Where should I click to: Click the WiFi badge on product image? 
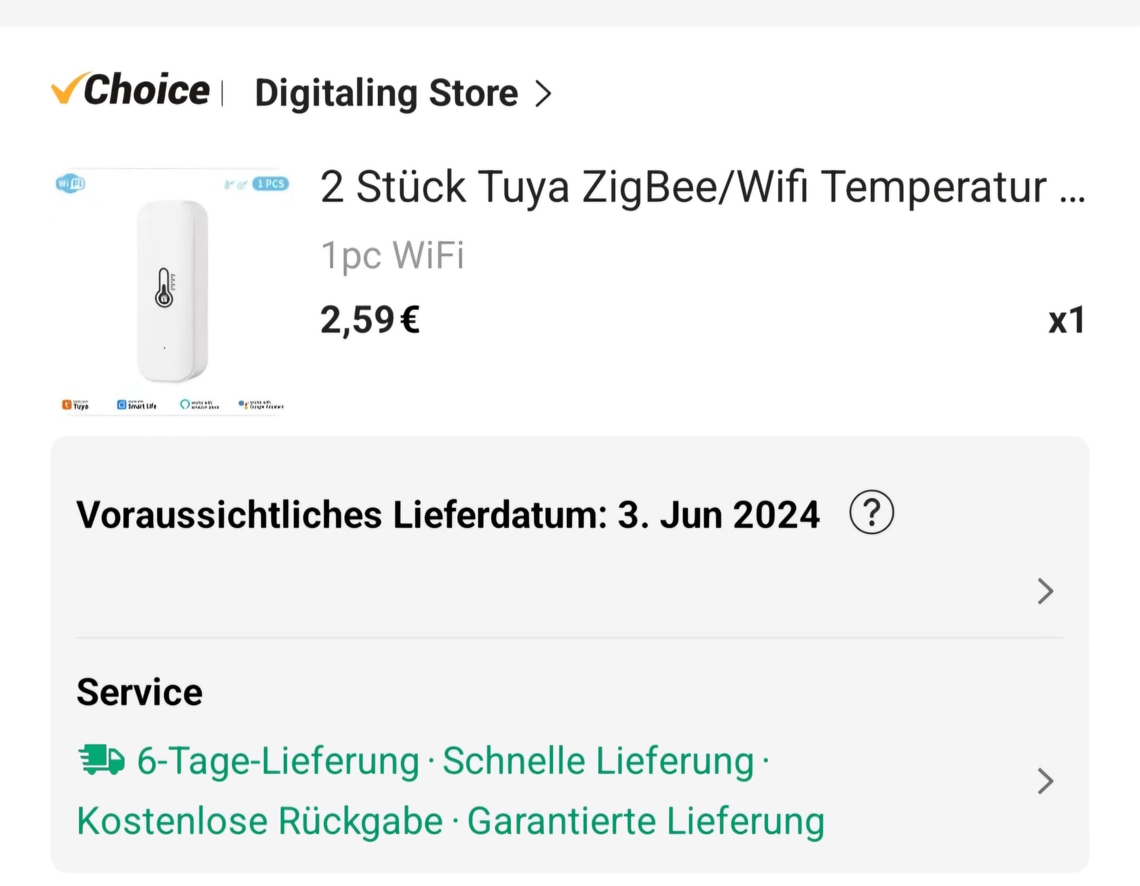71,183
